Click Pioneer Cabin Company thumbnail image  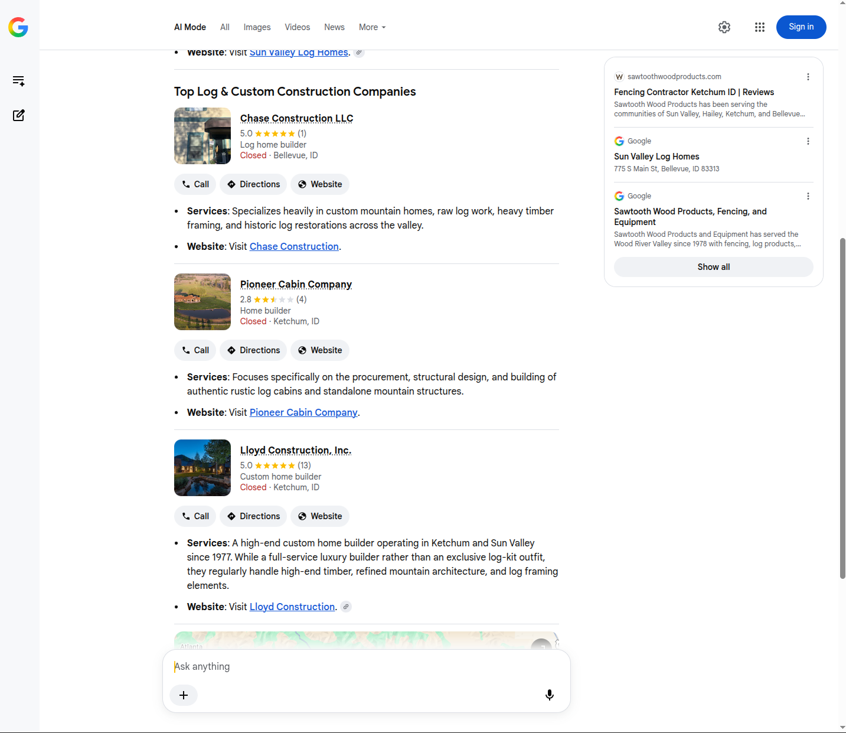coord(202,302)
